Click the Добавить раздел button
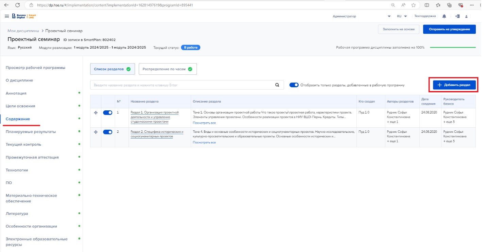The image size is (486, 252). pyautogui.click(x=454, y=85)
